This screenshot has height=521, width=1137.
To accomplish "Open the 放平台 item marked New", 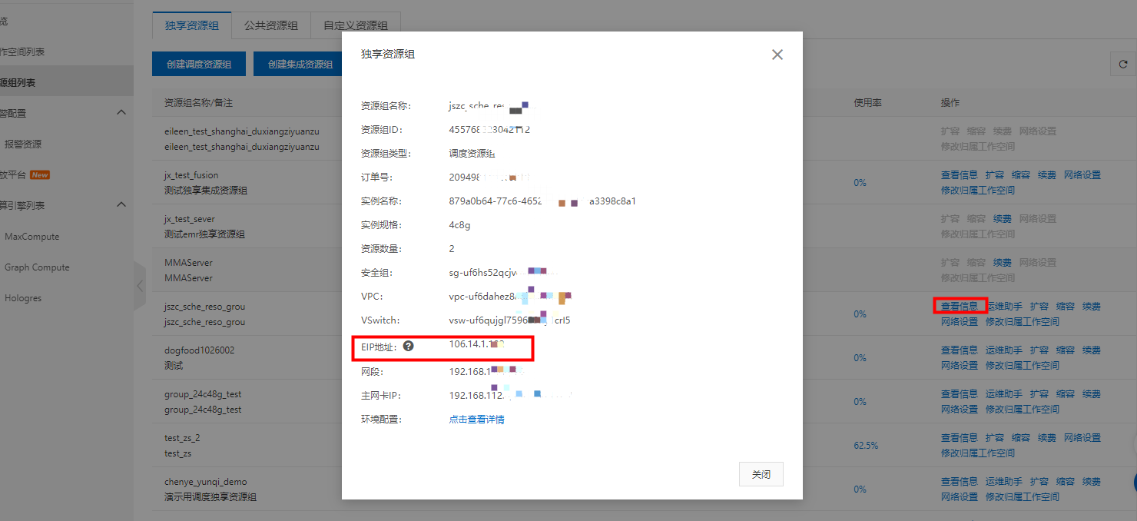I will 25,174.
